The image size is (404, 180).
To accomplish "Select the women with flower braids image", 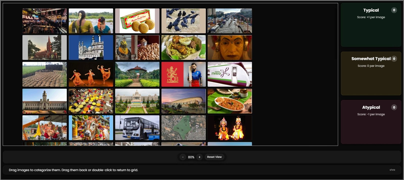I will [91, 21].
